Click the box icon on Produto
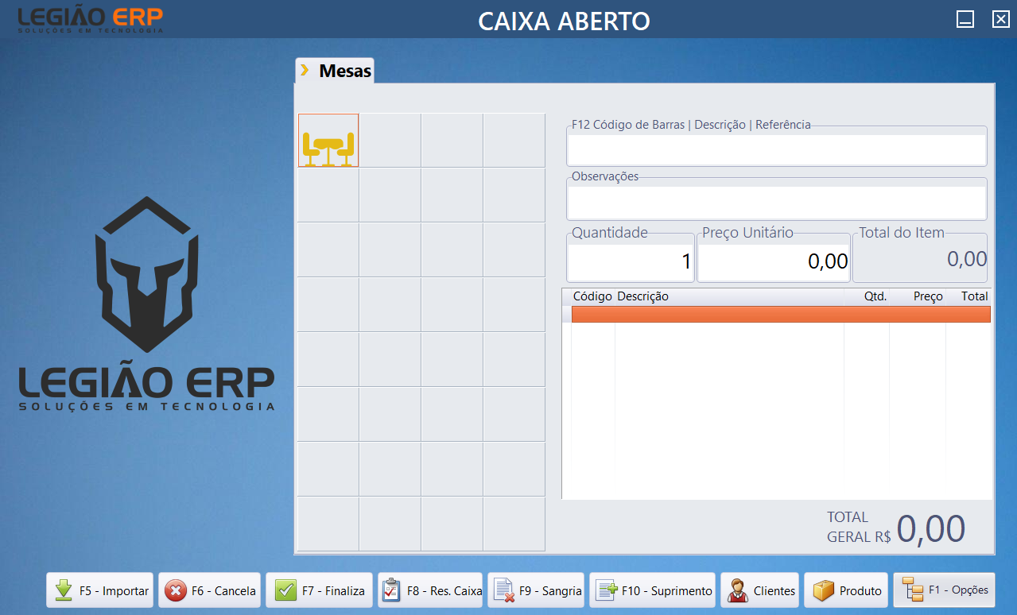The image size is (1017, 615). point(824,590)
